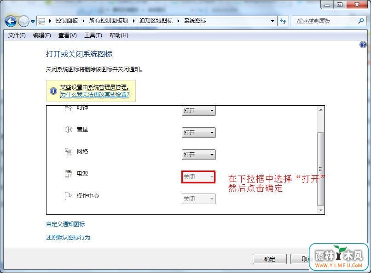Expand arrow after 通知区域图标 breadcrumb
The width and height of the screenshot is (371, 273).
179,21
